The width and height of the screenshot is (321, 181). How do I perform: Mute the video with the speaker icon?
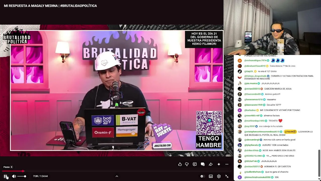[14, 176]
